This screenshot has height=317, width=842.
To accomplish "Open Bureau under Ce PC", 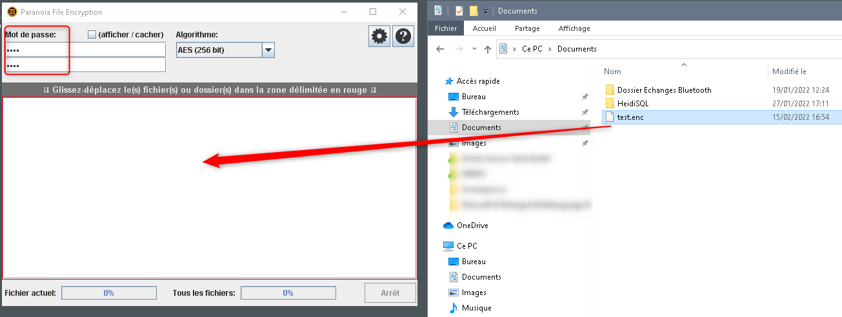I will tap(474, 262).
